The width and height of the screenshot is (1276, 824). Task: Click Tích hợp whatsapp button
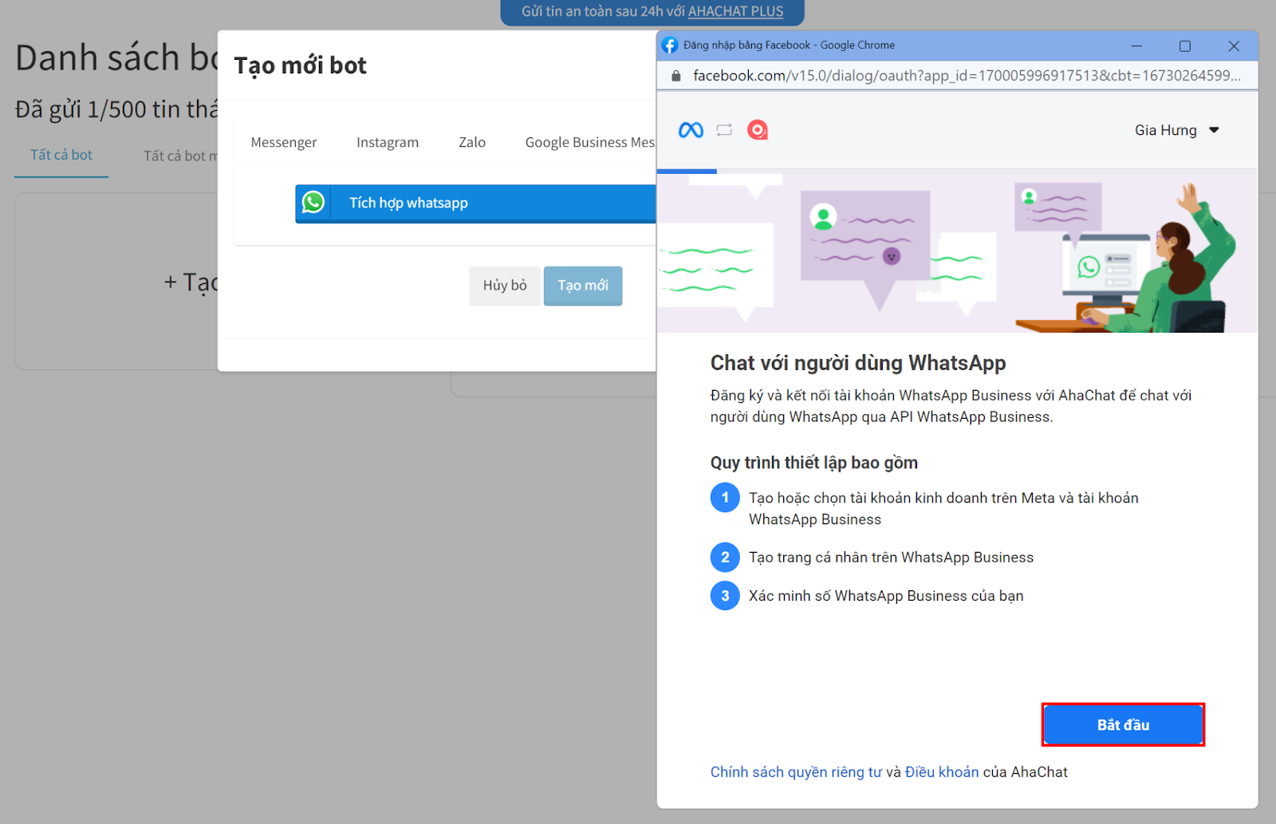476,203
